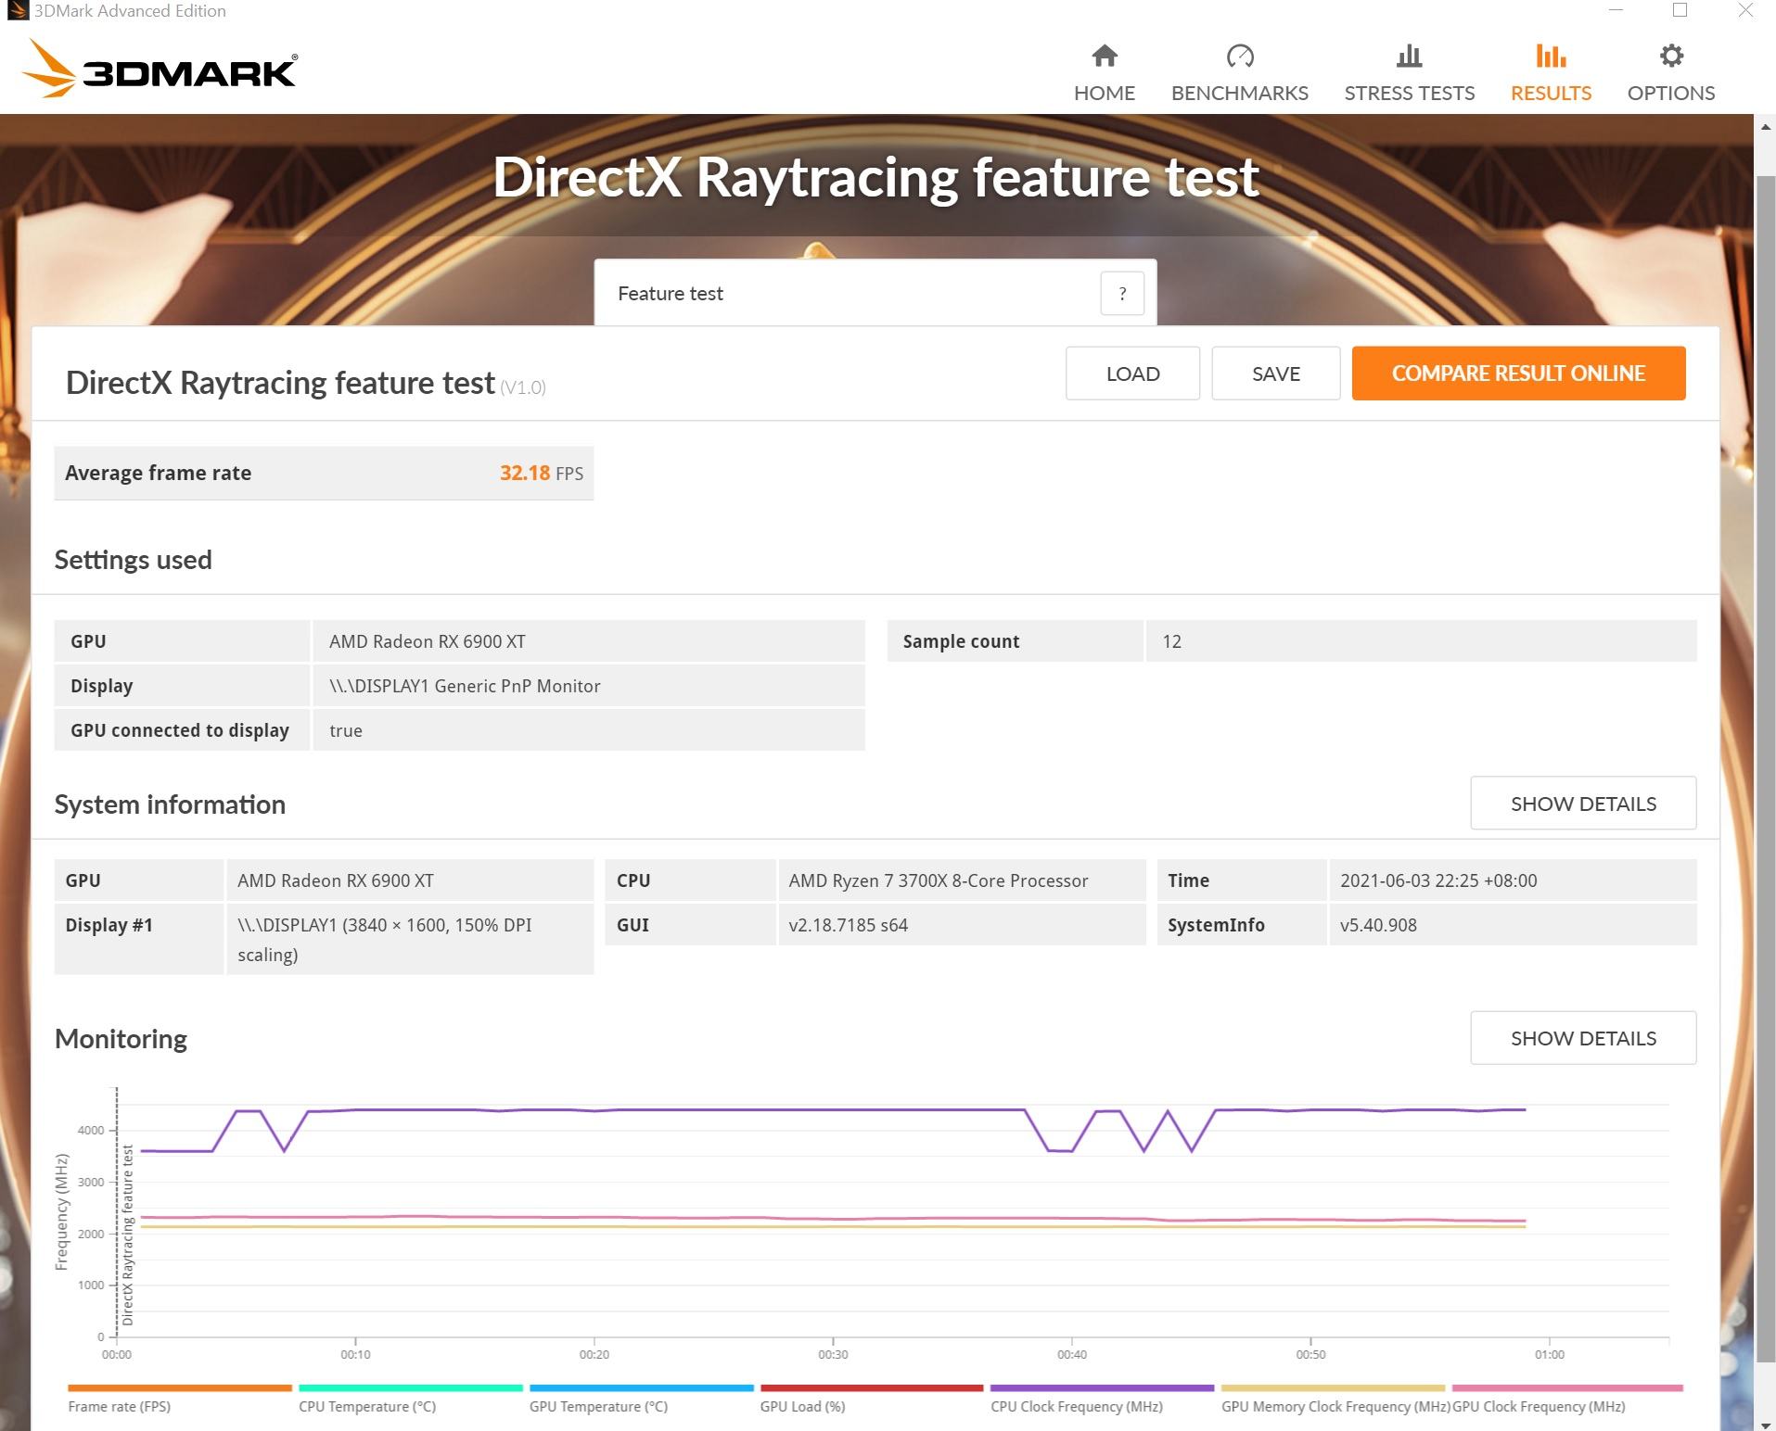Click the DirectX Raytracing feature test (V1.0) heading
1776x1431 pixels.
click(x=305, y=383)
